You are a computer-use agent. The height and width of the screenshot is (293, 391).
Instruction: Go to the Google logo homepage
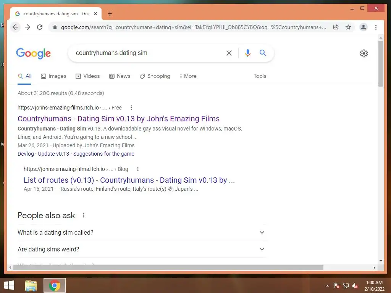click(x=34, y=53)
